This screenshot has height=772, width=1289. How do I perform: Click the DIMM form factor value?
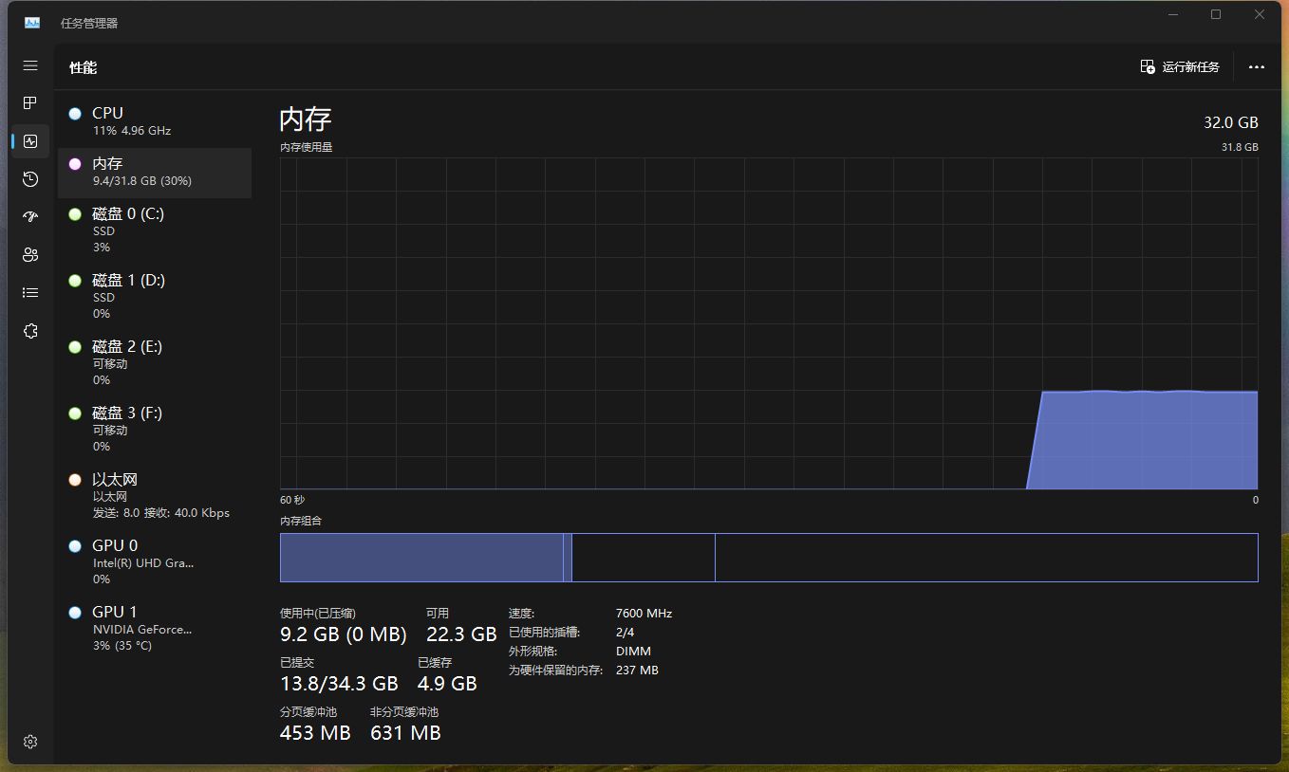633,652
